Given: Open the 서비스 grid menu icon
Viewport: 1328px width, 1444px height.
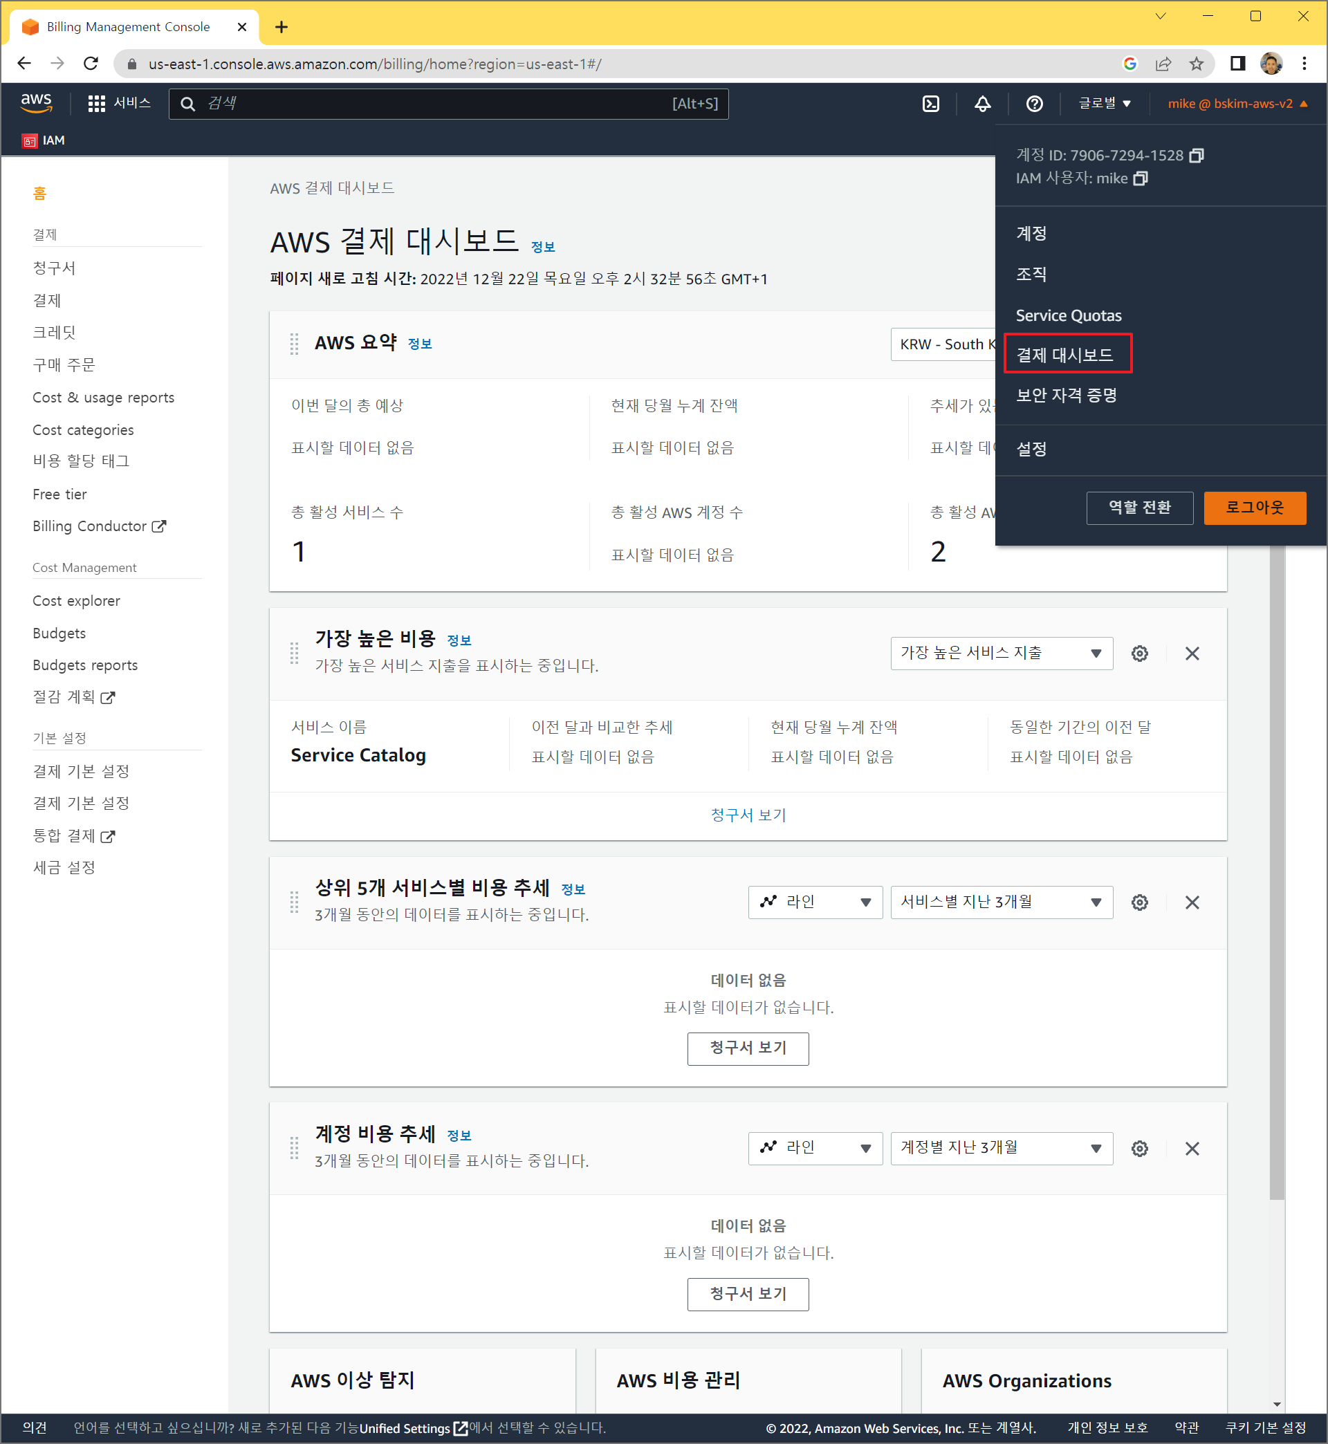Looking at the screenshot, I should coord(96,104).
